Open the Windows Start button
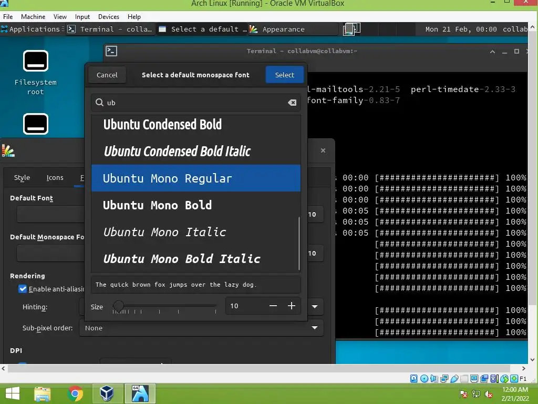Viewport: 538px width, 404px height. [13, 393]
